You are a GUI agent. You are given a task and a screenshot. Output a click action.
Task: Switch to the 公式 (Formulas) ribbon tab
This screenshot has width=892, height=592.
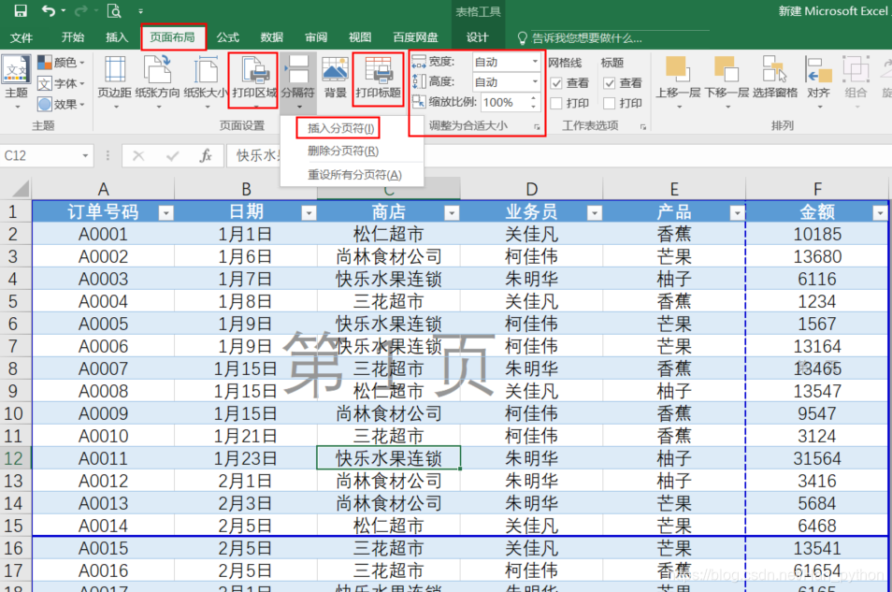pos(227,37)
